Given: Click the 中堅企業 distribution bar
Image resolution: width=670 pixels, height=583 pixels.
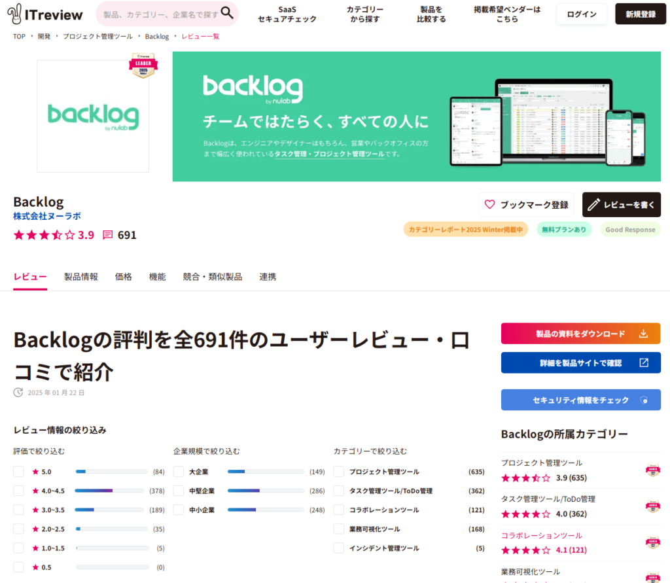Looking at the screenshot, I should coord(266,491).
